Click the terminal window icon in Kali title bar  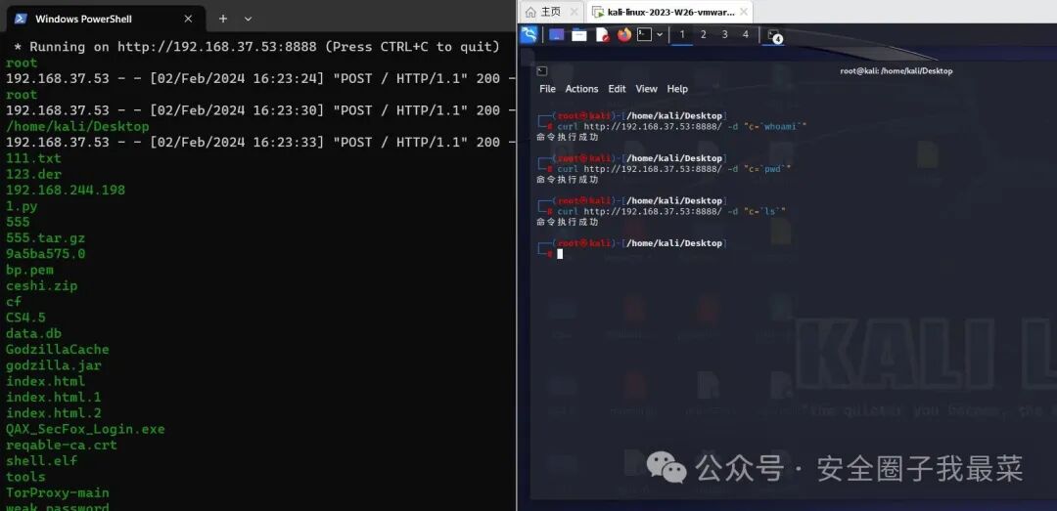coord(542,70)
